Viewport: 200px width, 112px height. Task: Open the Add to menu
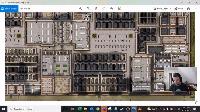click(25, 9)
